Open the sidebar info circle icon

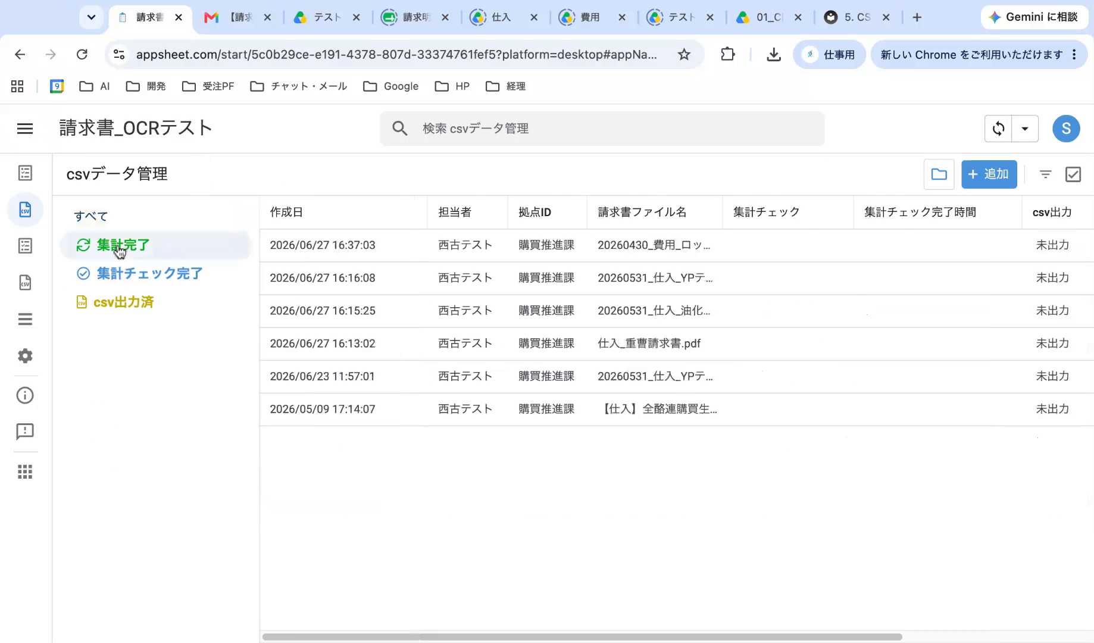click(25, 395)
